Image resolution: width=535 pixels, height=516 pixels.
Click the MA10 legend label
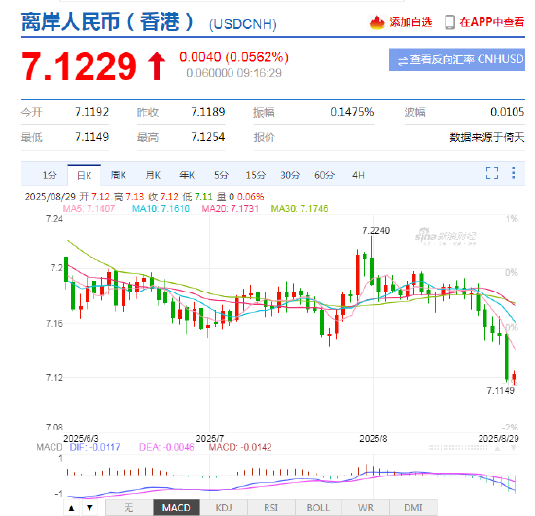pos(160,209)
